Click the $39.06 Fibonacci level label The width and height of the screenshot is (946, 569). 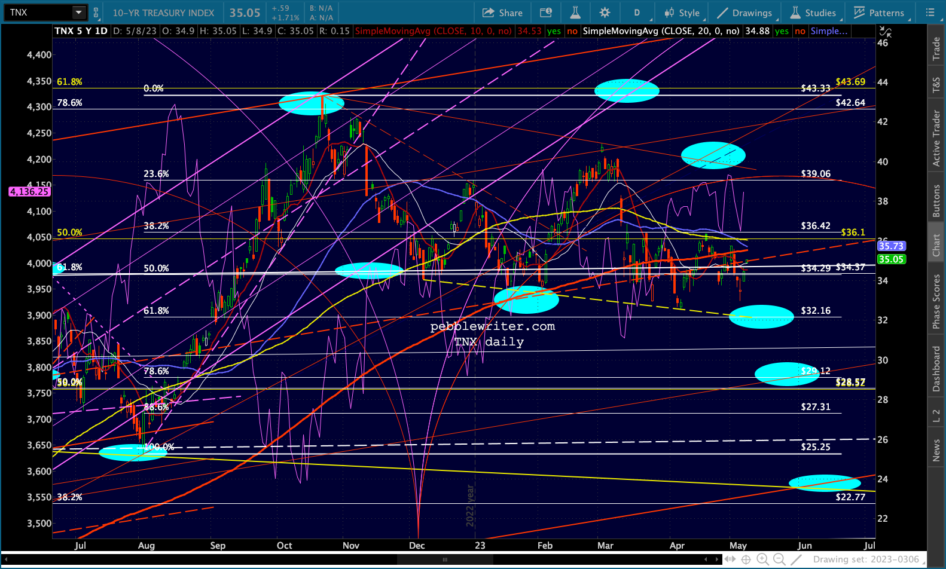(x=816, y=174)
